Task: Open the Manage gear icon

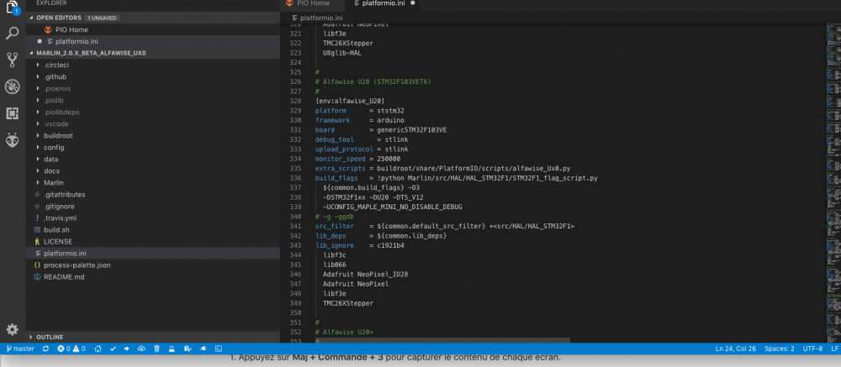Action: pyautogui.click(x=13, y=329)
